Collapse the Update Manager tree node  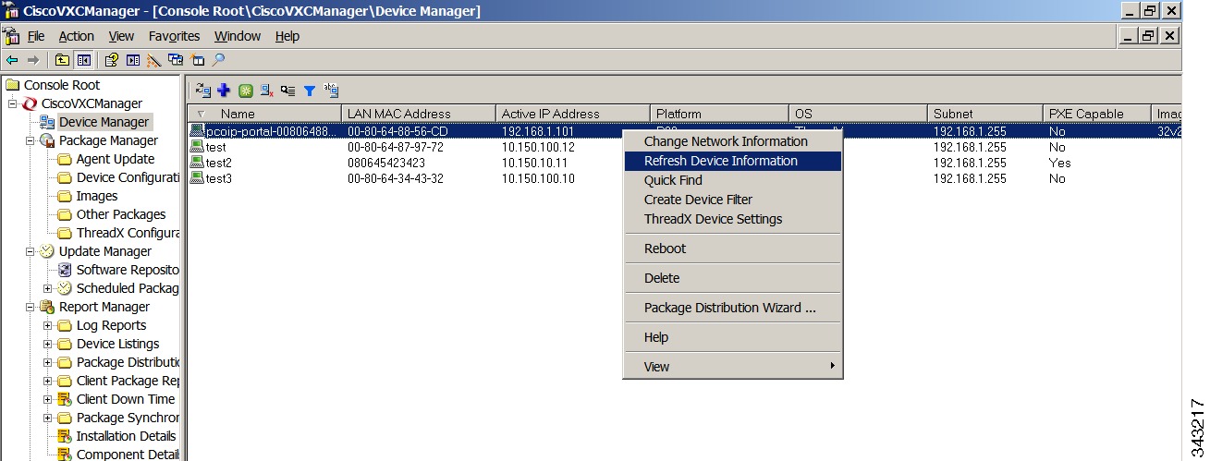point(31,251)
